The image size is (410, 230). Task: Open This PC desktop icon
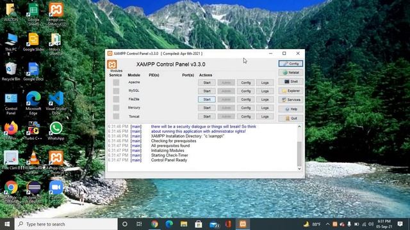(x=11, y=42)
